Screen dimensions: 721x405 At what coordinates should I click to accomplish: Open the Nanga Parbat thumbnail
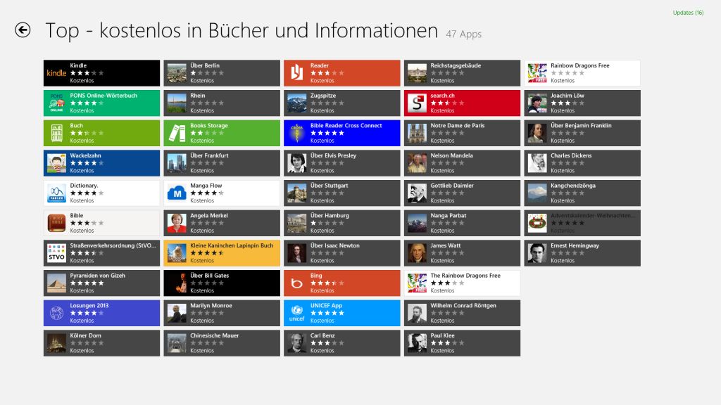click(418, 223)
